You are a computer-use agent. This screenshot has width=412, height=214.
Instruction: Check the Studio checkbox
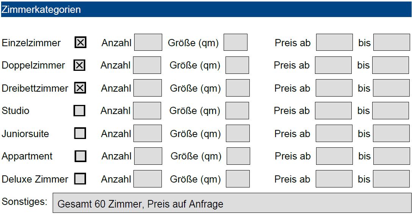(x=79, y=111)
